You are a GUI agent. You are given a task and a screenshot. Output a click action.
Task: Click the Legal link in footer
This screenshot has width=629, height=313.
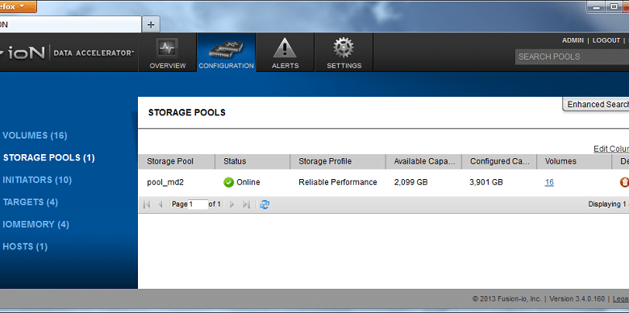(x=621, y=299)
